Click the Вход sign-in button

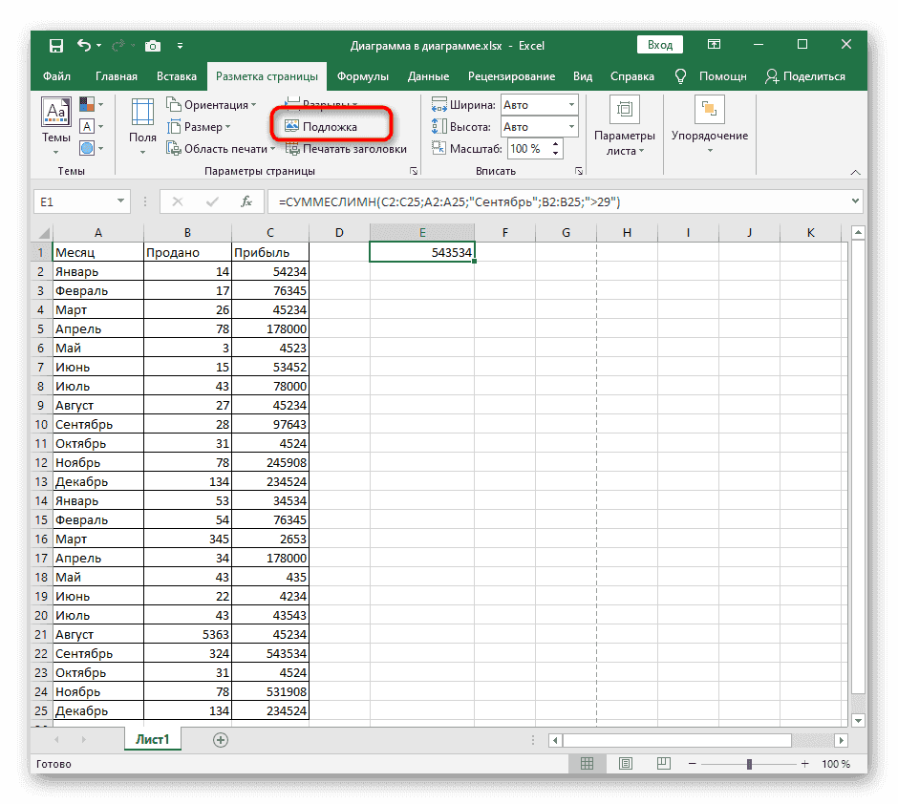click(x=659, y=45)
